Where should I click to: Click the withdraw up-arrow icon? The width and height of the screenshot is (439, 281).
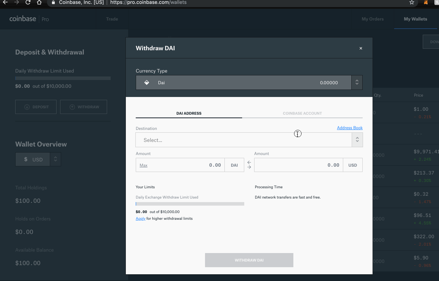click(x=72, y=107)
